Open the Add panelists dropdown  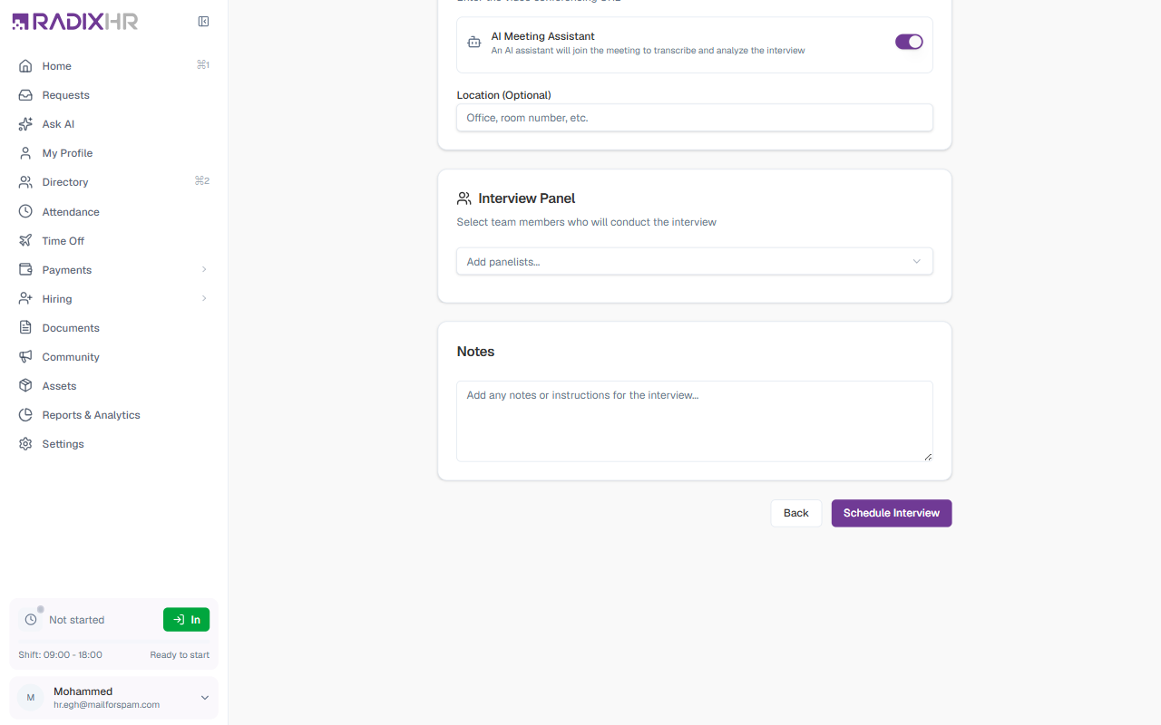(x=695, y=262)
